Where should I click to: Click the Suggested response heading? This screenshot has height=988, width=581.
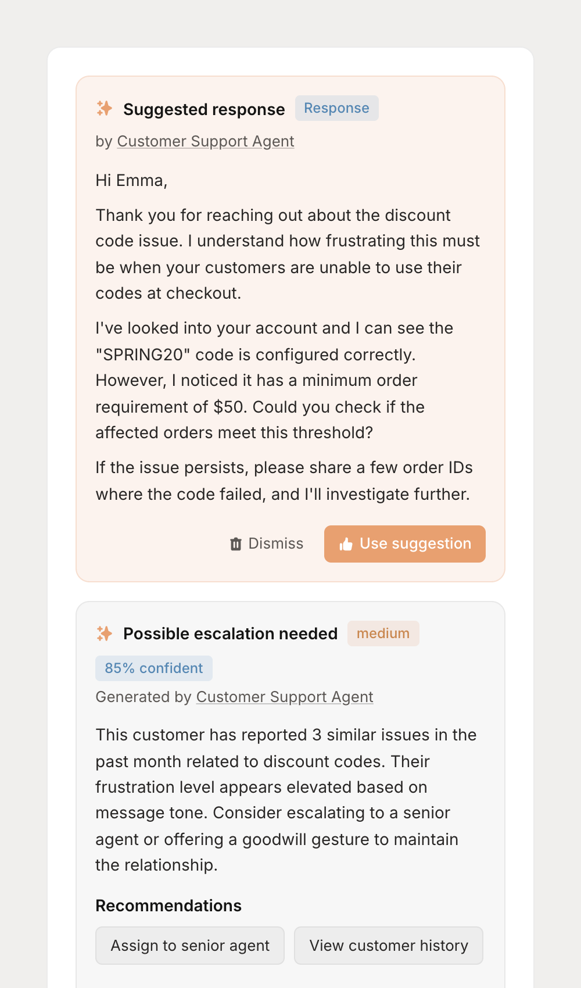click(x=204, y=109)
